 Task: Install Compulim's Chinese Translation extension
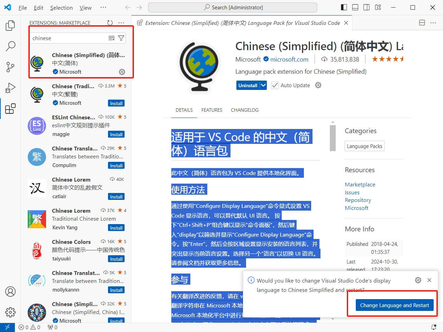(x=116, y=166)
